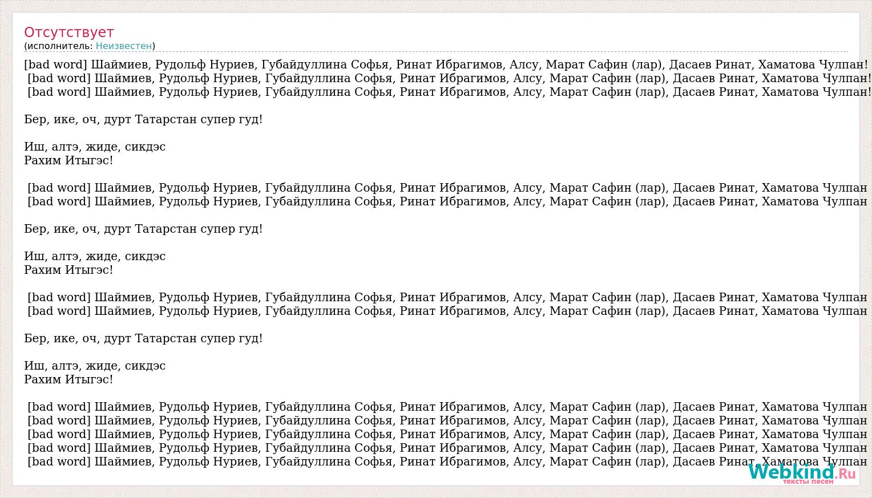Click the 'исполнитель:' label text
The width and height of the screenshot is (872, 498).
click(60, 46)
